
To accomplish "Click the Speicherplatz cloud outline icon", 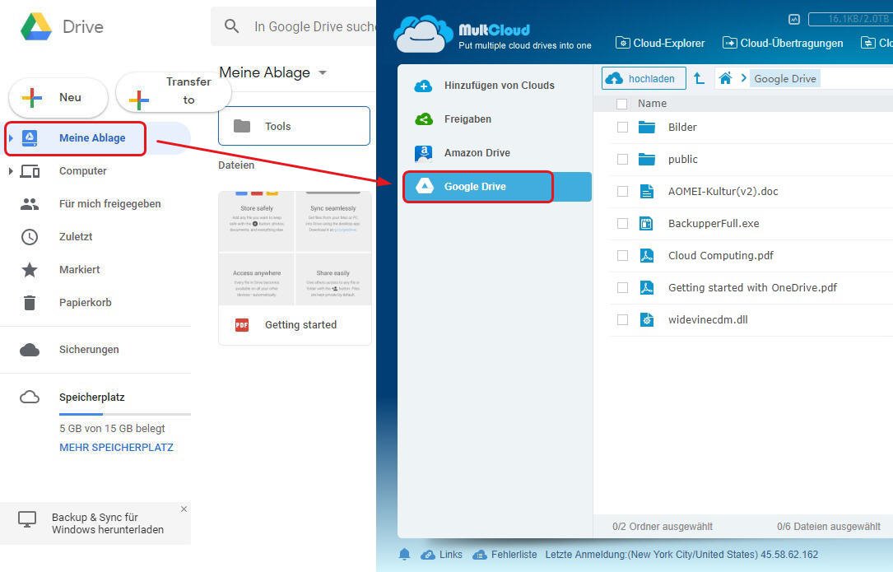I will [30, 397].
